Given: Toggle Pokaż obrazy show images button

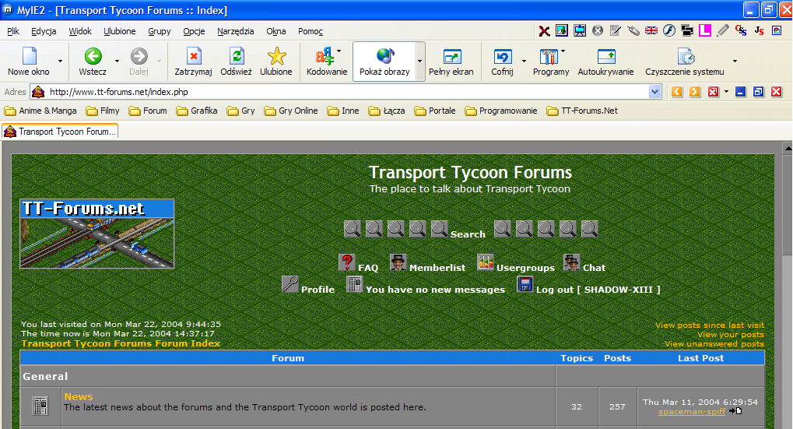Looking at the screenshot, I should tap(384, 62).
